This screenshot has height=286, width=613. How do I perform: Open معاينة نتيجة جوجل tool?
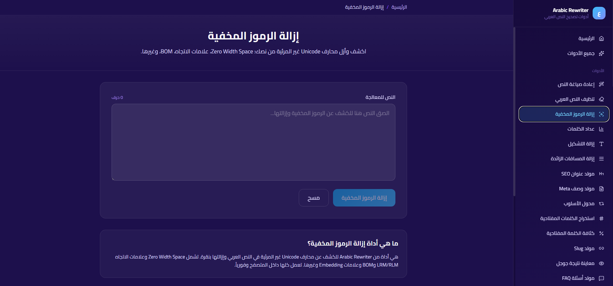(x=564, y=263)
